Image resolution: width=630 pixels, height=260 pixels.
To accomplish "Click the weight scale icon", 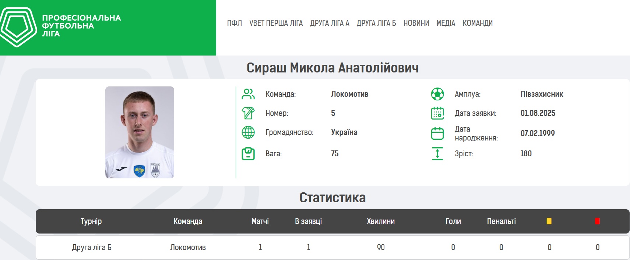I will (248, 153).
